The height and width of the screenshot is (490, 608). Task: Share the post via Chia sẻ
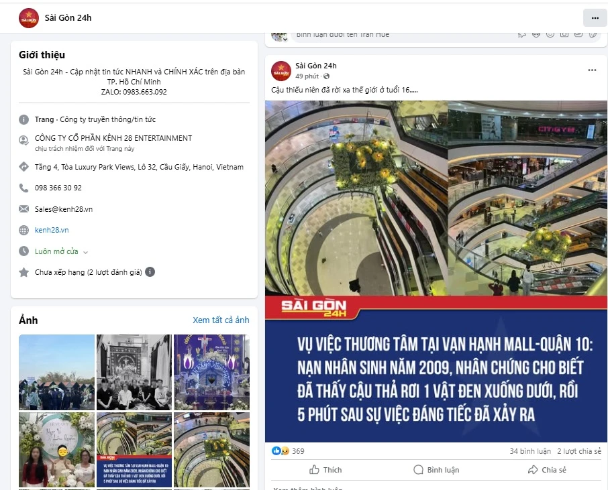click(547, 470)
